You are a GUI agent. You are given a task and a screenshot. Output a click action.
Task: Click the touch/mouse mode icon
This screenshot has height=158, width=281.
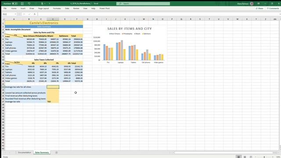click(x=42, y=4)
